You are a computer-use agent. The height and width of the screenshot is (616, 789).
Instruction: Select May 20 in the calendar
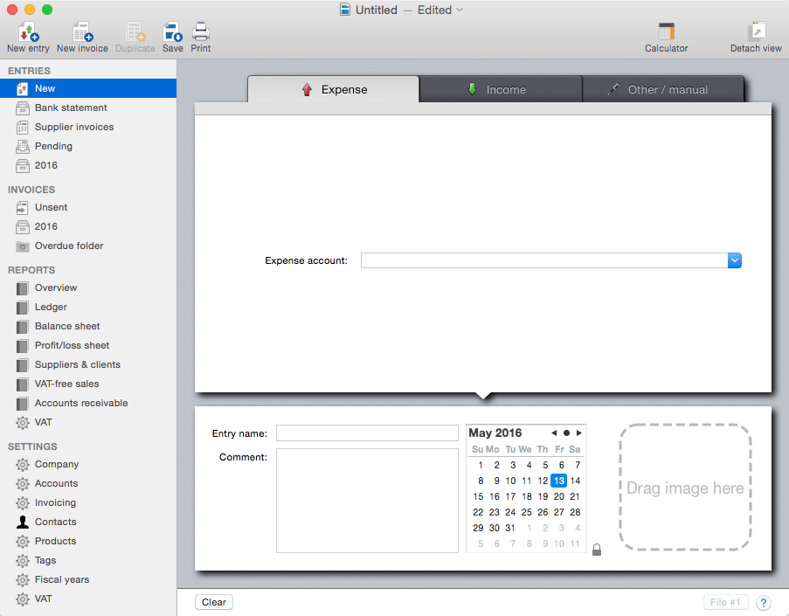(x=559, y=496)
